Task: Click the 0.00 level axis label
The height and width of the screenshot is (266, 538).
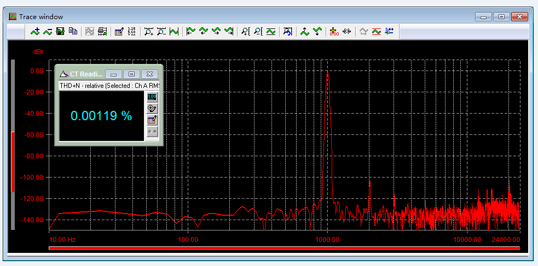Action: [x=37, y=71]
